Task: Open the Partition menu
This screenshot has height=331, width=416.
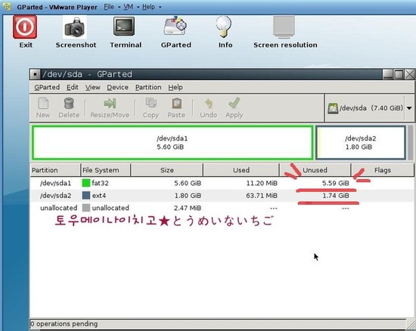Action: (x=148, y=87)
